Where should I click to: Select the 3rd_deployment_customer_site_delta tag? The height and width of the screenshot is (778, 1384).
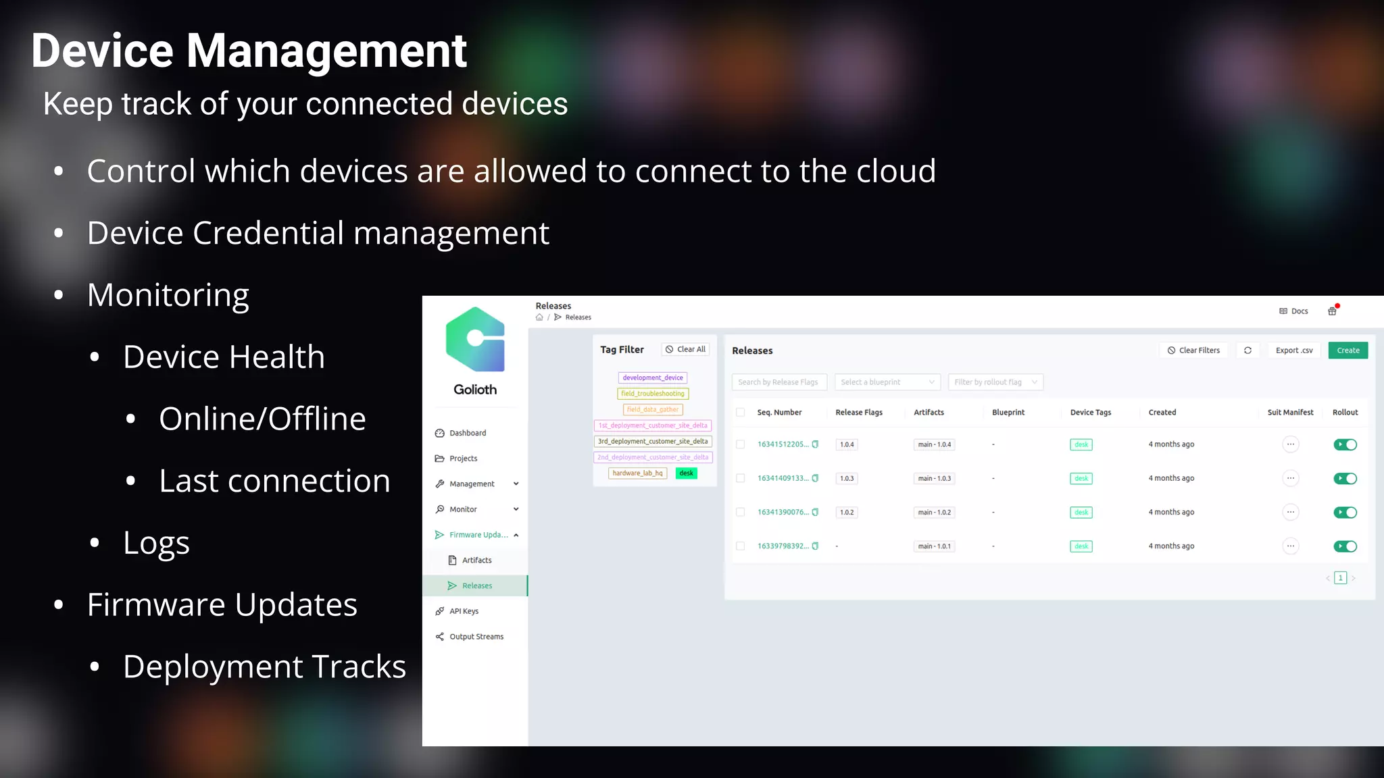pos(653,442)
